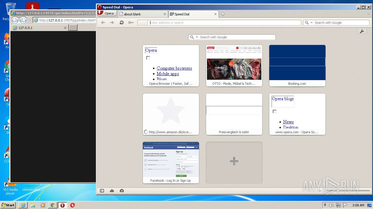Close the 127.0.0.1 Internet Explorer tab
This screenshot has width=373, height=209.
tap(65, 28)
